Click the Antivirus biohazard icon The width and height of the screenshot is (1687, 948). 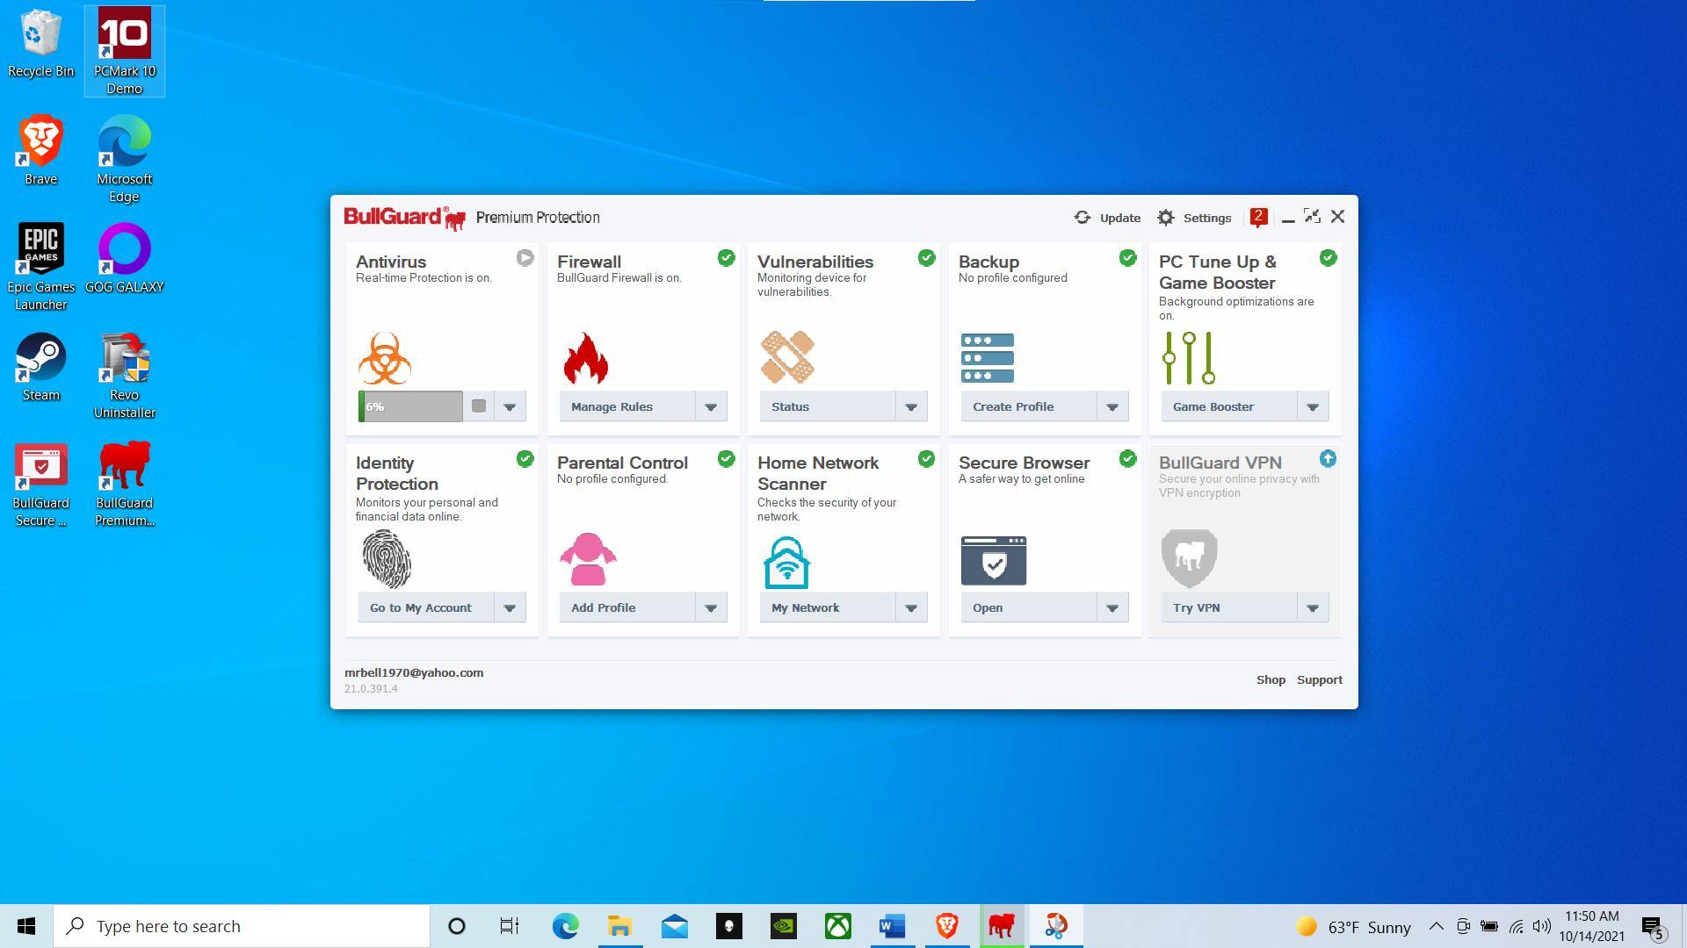[x=384, y=358]
